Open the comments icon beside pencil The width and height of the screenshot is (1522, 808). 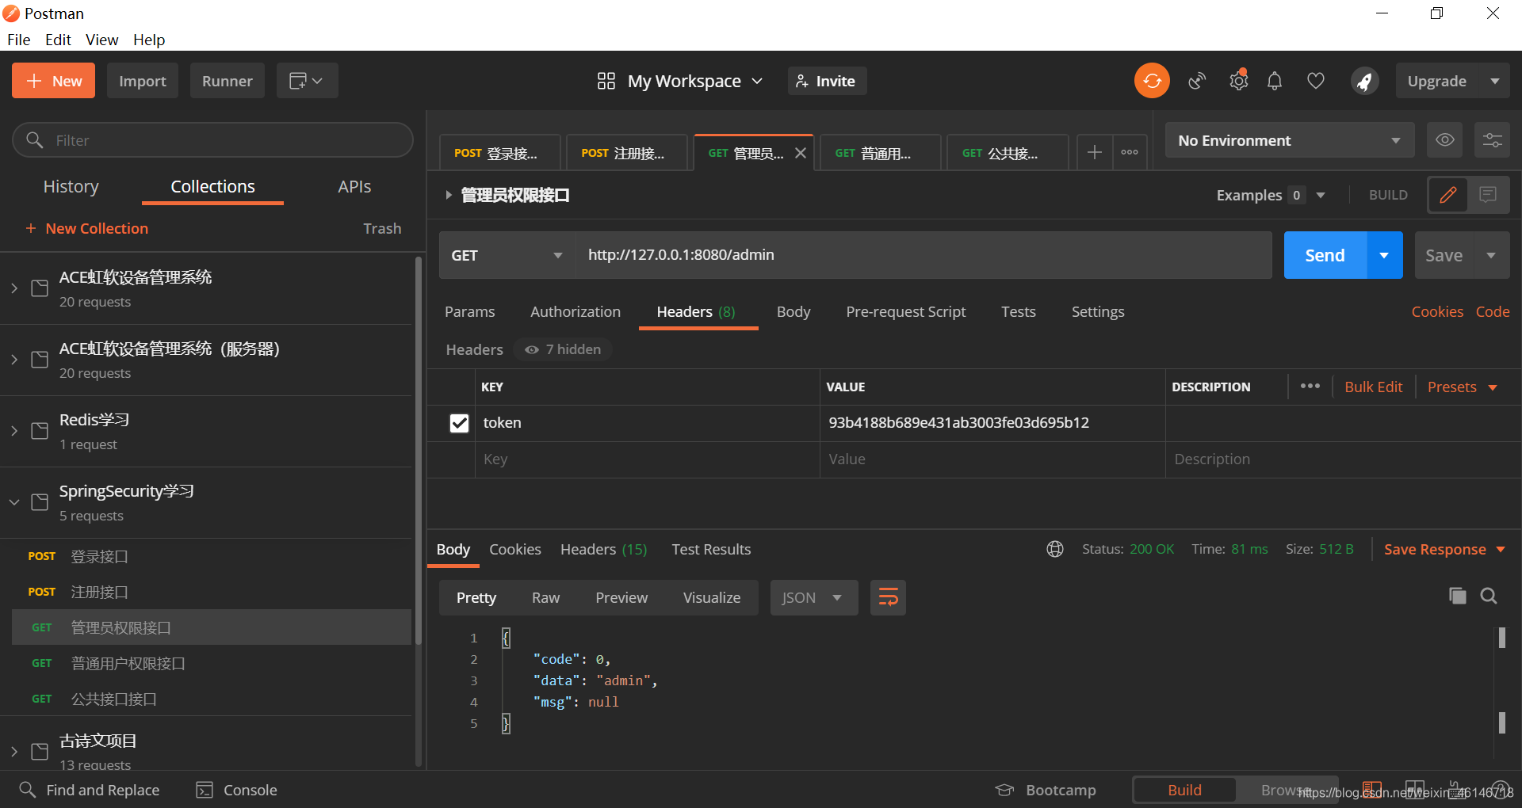coord(1488,195)
